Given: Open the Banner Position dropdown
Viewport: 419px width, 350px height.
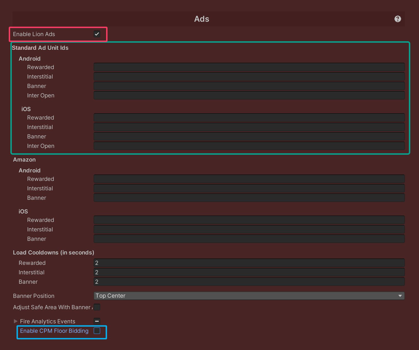Looking at the screenshot, I should click(x=249, y=296).
